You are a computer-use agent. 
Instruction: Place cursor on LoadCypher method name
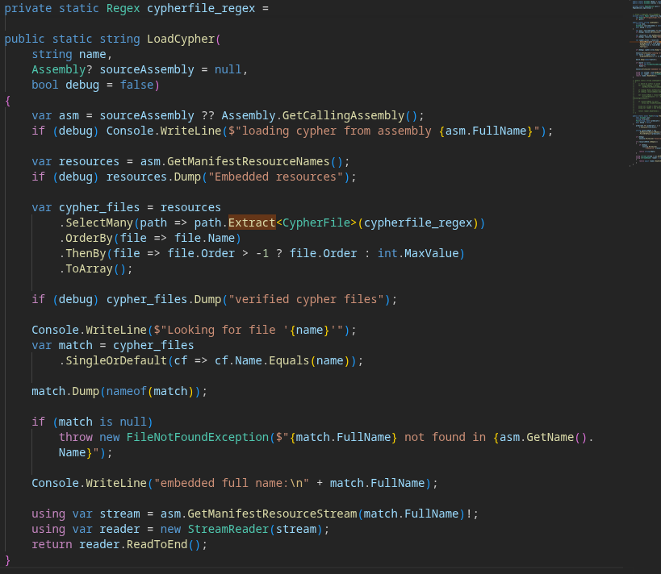[181, 39]
